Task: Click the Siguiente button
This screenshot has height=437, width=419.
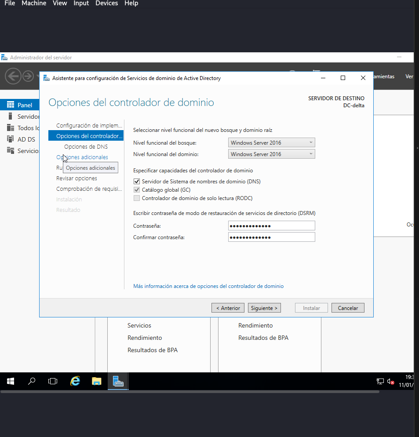Action: tap(264, 308)
